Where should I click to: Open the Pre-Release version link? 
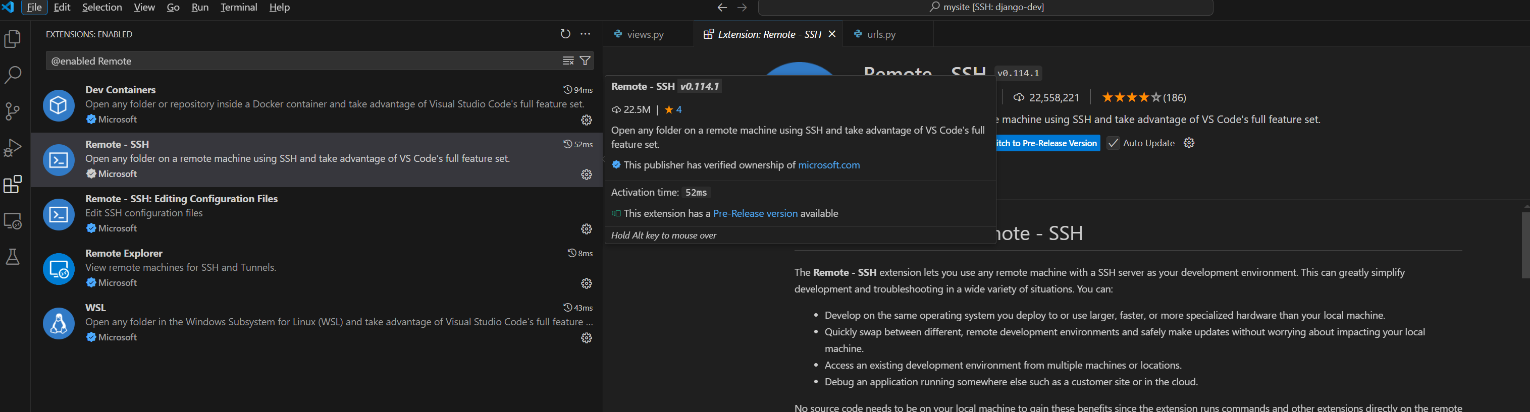755,214
